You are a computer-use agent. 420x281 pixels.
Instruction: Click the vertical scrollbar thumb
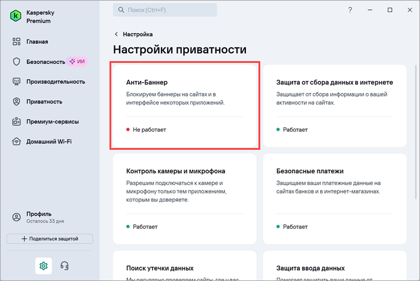(x=416, y=131)
